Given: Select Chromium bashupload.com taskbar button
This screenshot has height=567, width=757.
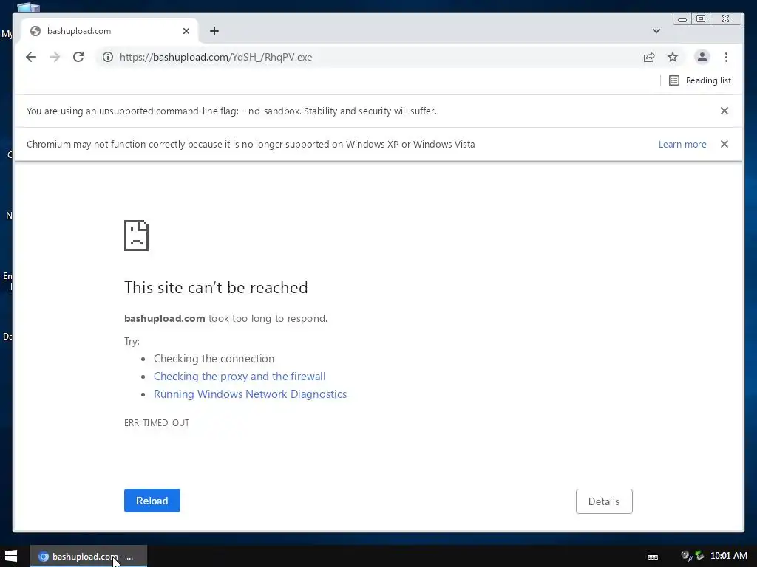Looking at the screenshot, I should click(x=89, y=557).
